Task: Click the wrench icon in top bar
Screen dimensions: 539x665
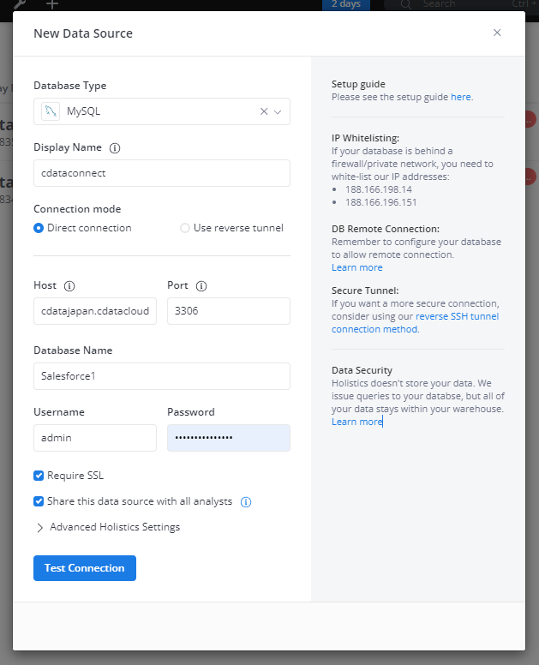Action: (x=21, y=4)
